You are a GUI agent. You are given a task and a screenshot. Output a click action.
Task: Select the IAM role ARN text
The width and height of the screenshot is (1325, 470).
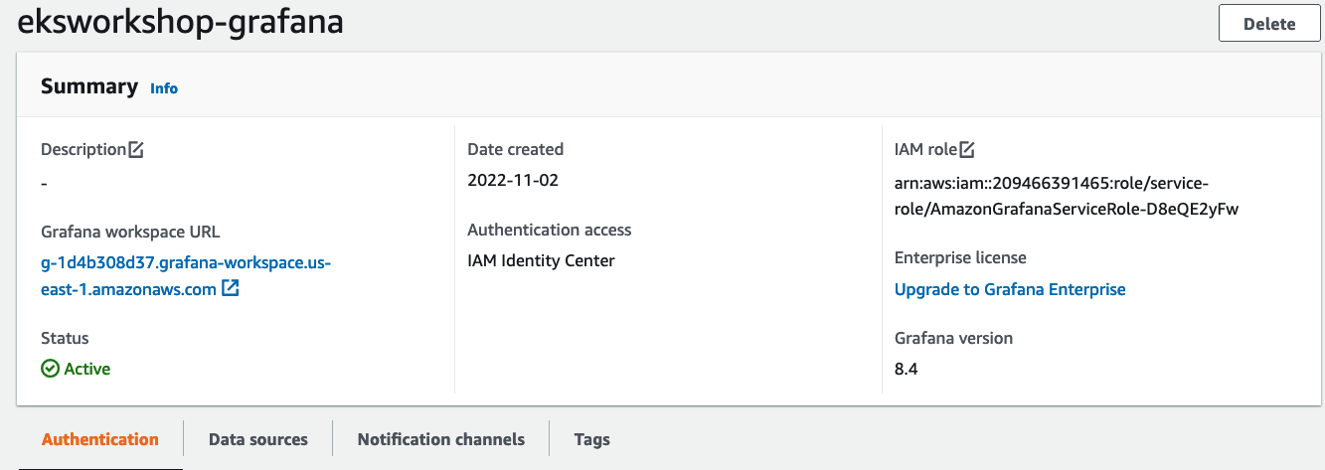[1067, 196]
